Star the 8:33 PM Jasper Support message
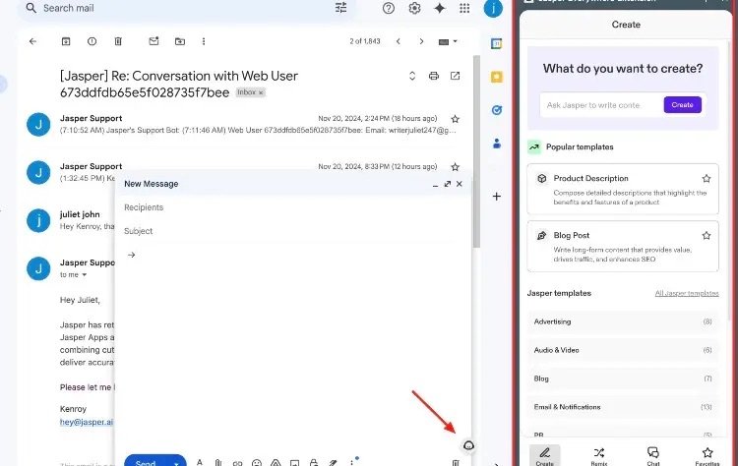The image size is (738, 466). [456, 166]
